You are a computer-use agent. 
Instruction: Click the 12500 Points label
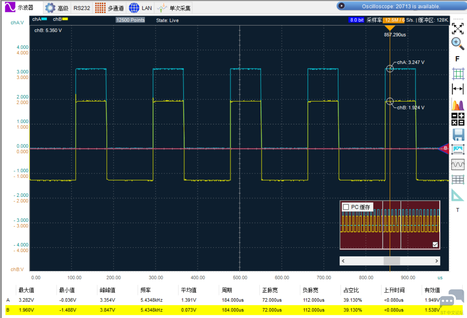click(130, 20)
